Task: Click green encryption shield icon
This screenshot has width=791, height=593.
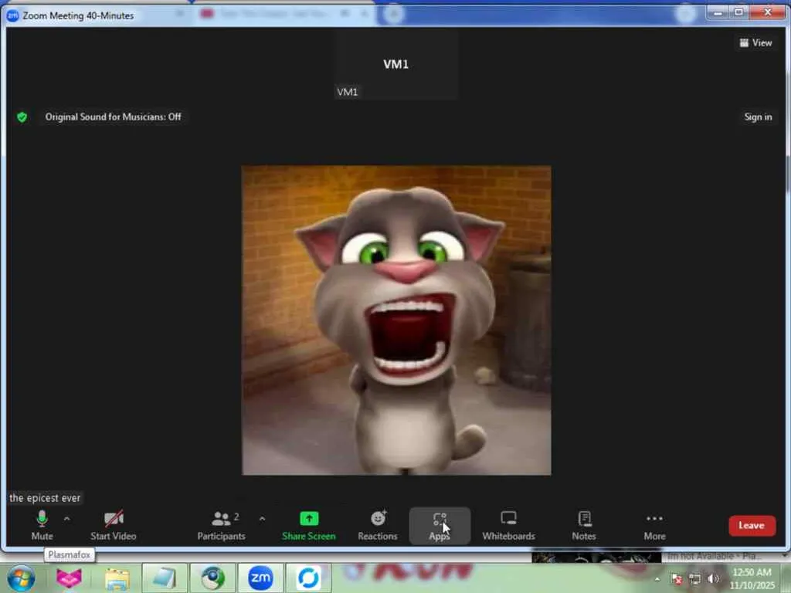Action: click(x=22, y=117)
